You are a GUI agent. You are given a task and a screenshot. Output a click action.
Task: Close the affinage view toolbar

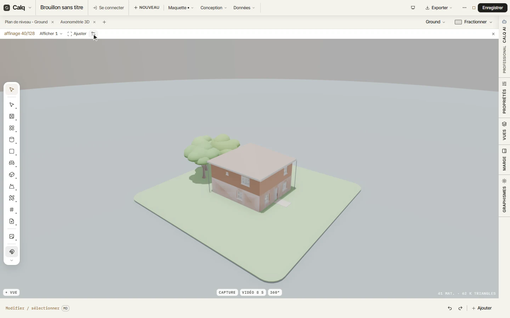[x=493, y=34]
